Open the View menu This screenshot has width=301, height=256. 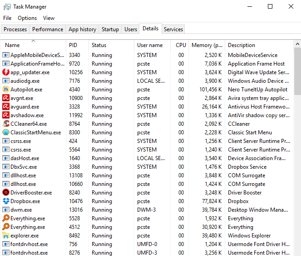pyautogui.click(x=49, y=18)
